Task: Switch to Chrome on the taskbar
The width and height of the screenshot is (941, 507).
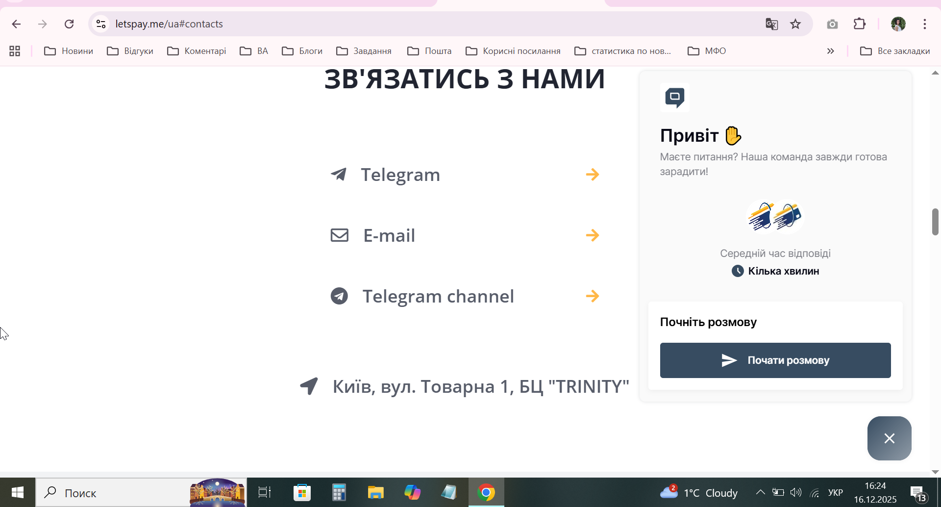Action: (x=486, y=492)
